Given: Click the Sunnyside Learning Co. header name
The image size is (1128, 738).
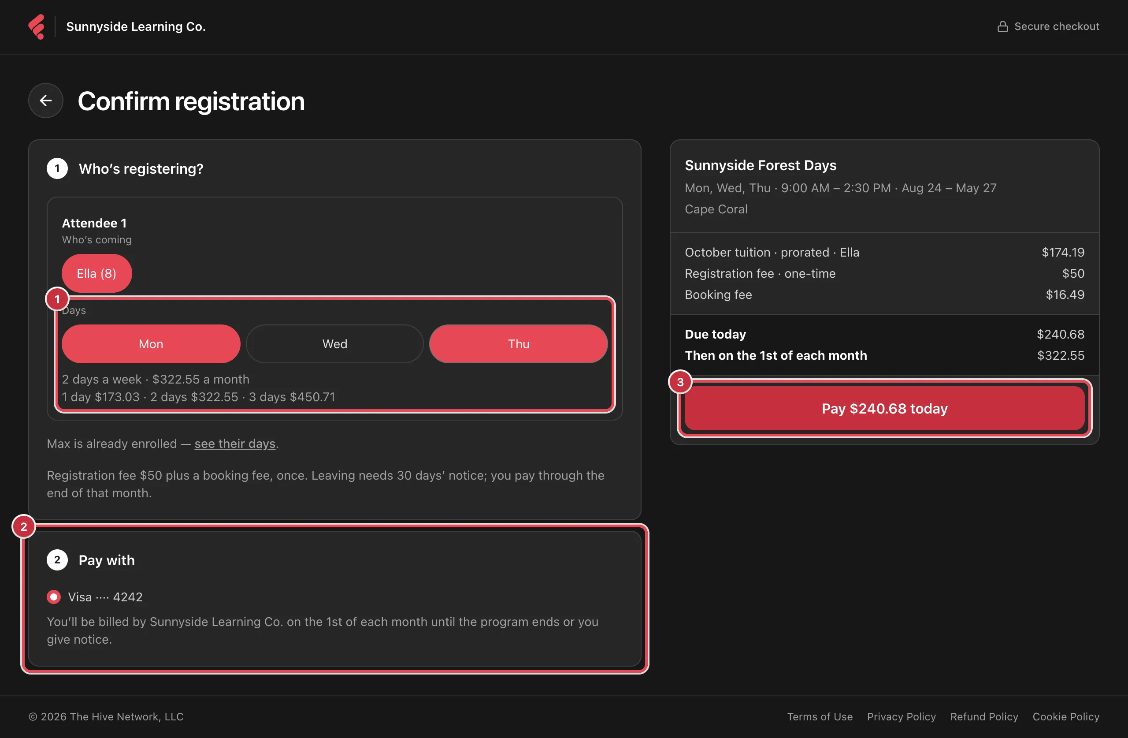Looking at the screenshot, I should pyautogui.click(x=136, y=26).
